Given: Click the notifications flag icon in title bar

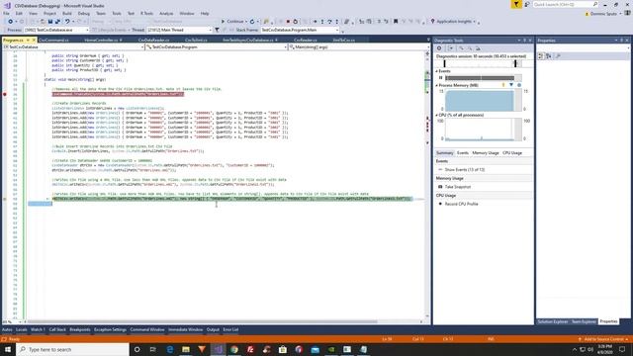Looking at the screenshot, I should 516,4.
